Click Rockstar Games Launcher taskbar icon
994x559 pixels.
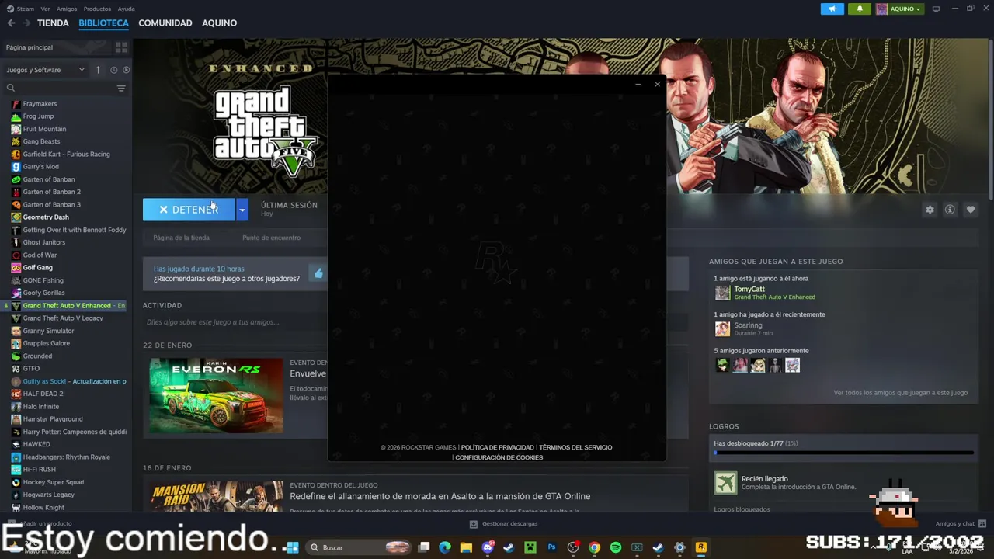(x=700, y=547)
